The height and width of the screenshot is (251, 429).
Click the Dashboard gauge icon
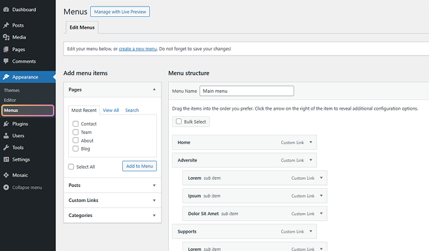tap(6, 10)
